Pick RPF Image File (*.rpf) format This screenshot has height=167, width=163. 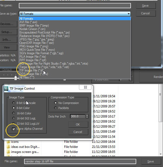[x=75, y=60]
